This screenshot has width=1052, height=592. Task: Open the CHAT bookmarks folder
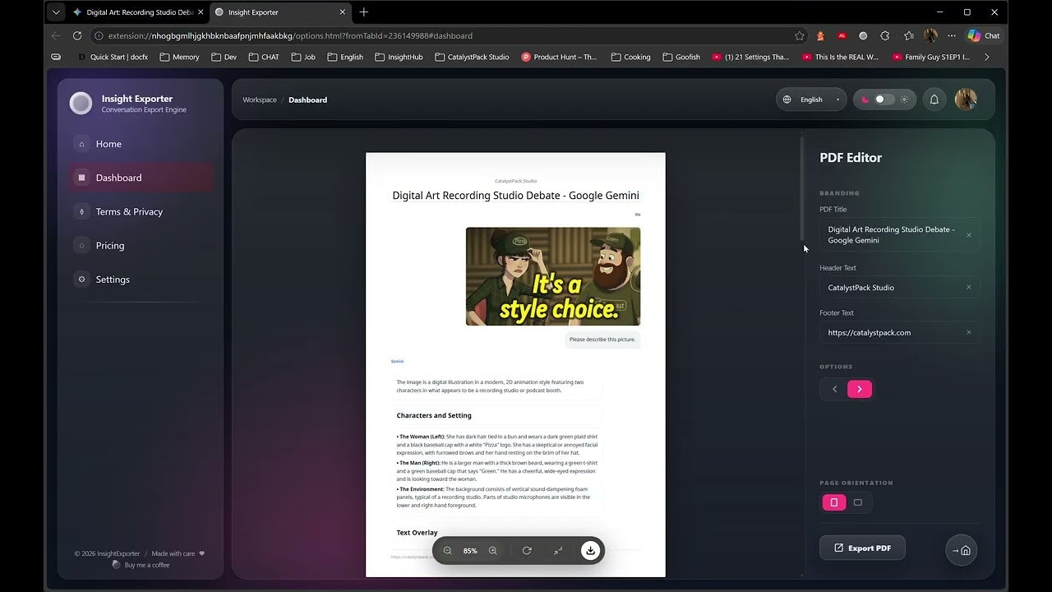pos(264,57)
